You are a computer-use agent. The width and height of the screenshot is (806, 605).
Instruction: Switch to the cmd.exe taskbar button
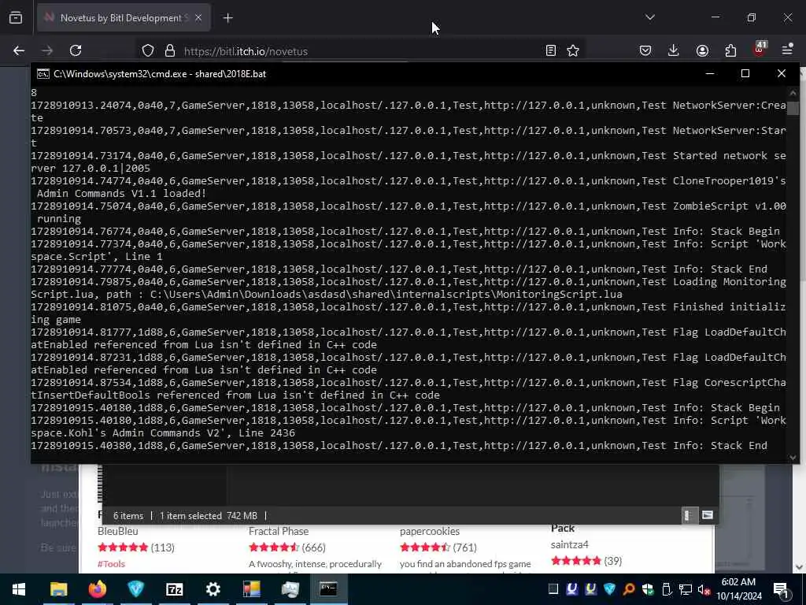[x=328, y=589]
